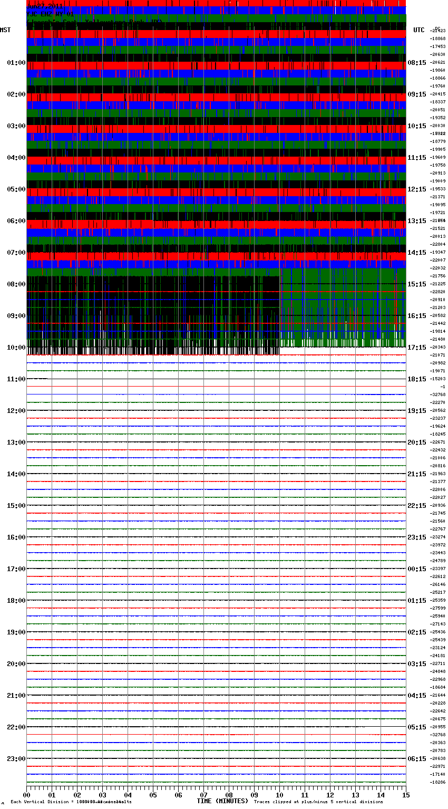Click the 15:15 UTC row label
Image resolution: width=448 pixels, height=809 pixels.
pos(417,284)
